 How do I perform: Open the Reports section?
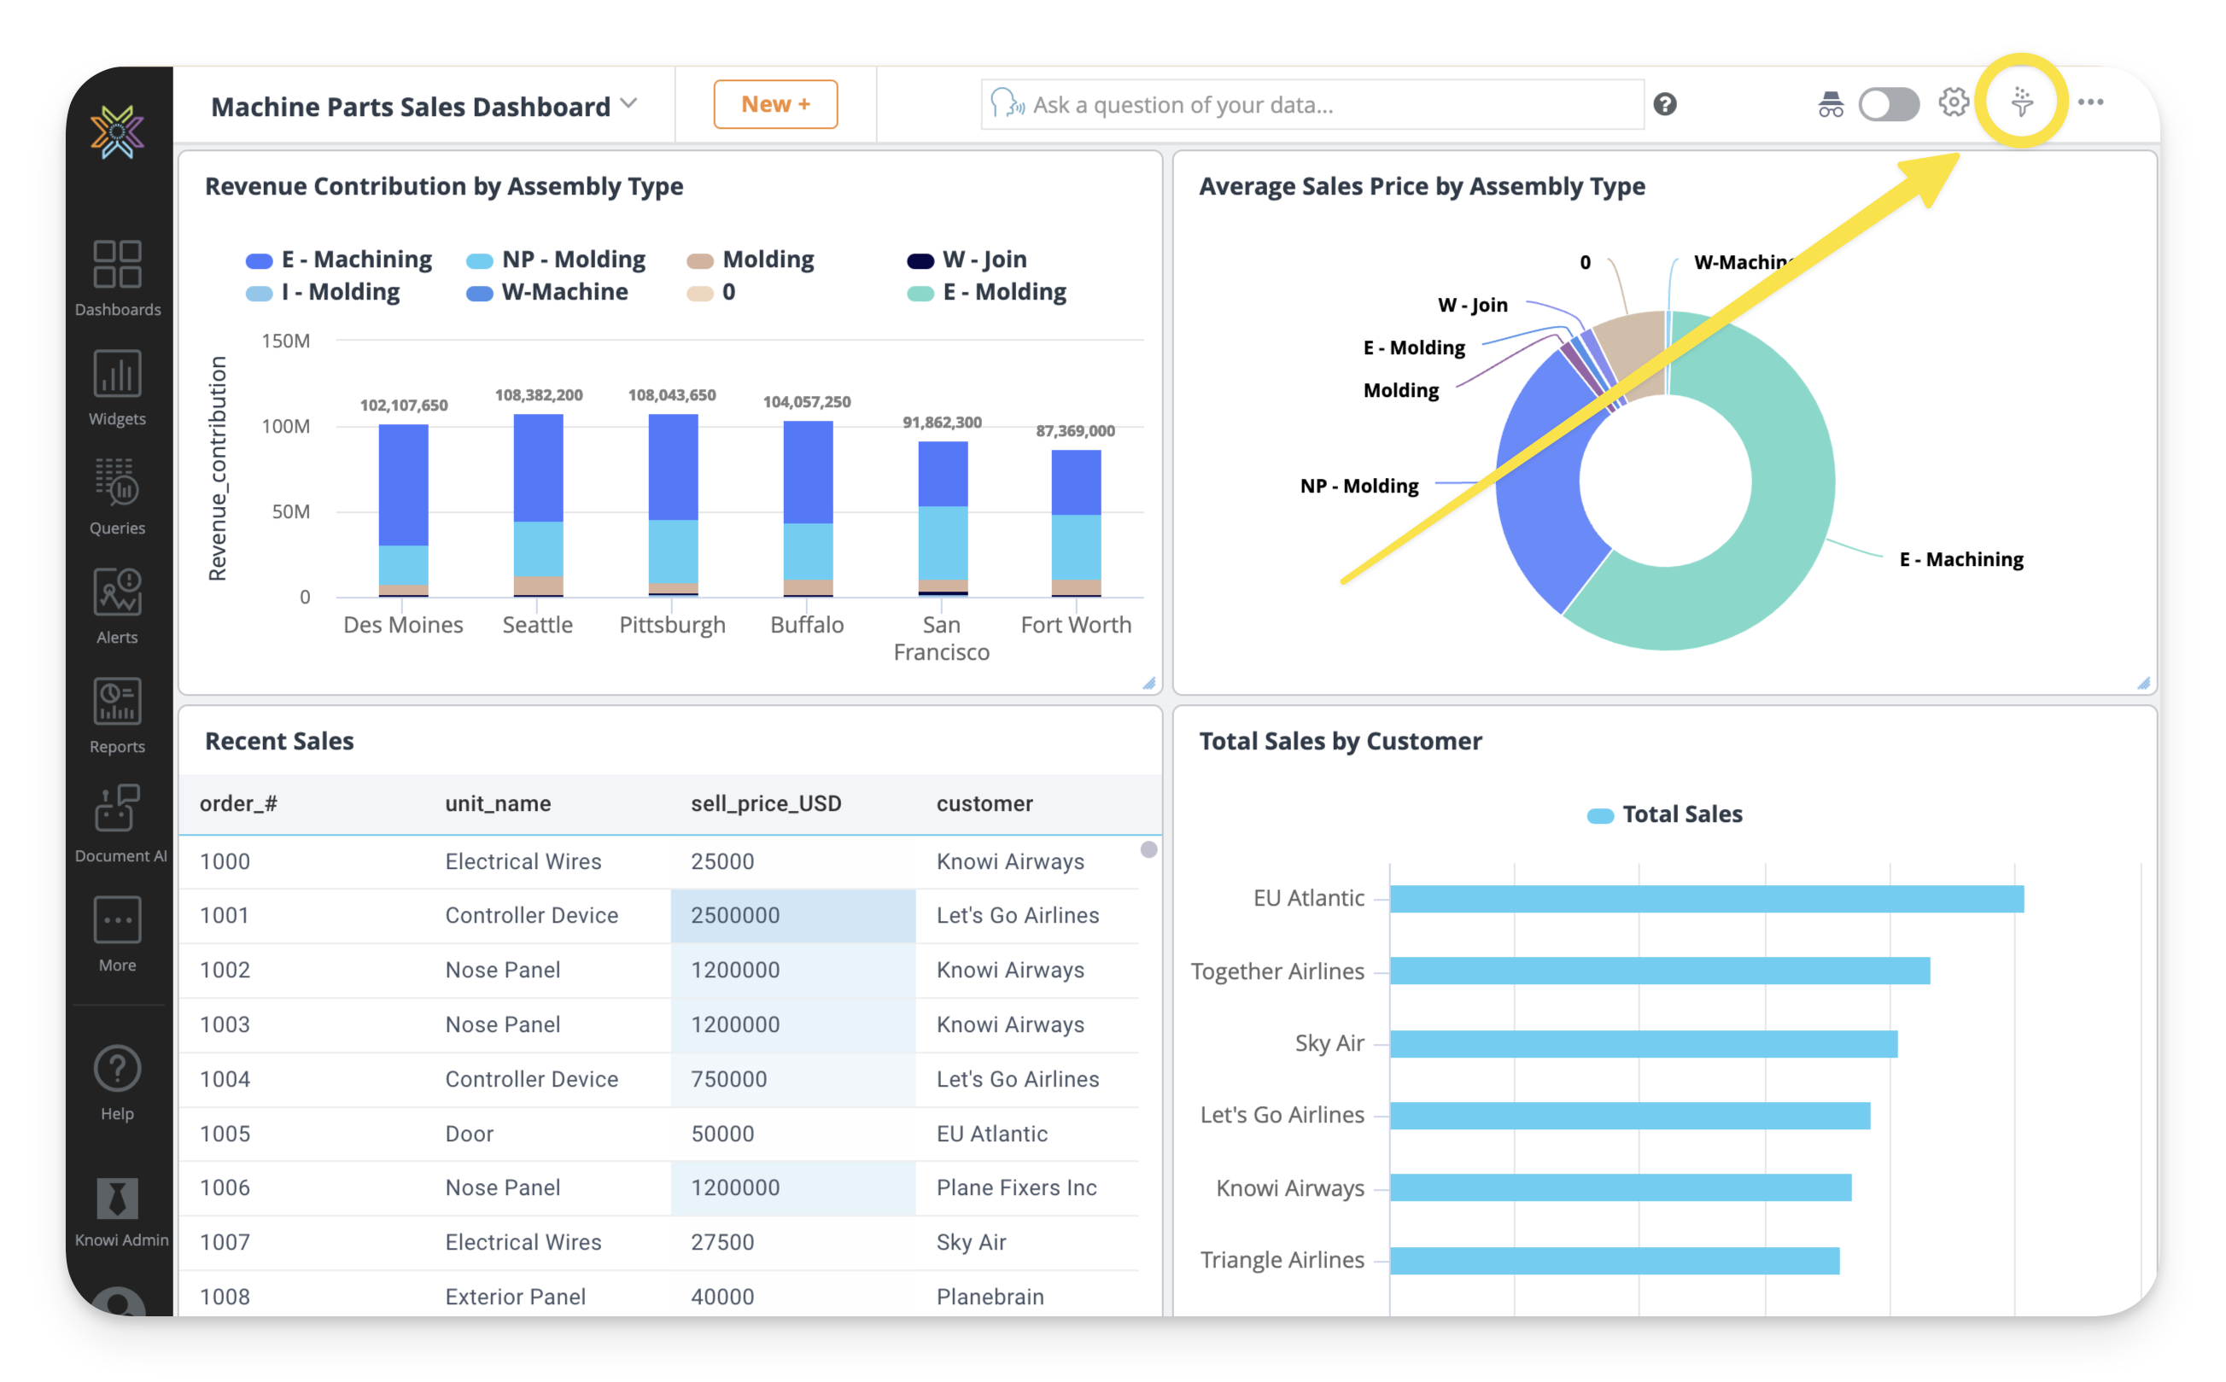[117, 714]
